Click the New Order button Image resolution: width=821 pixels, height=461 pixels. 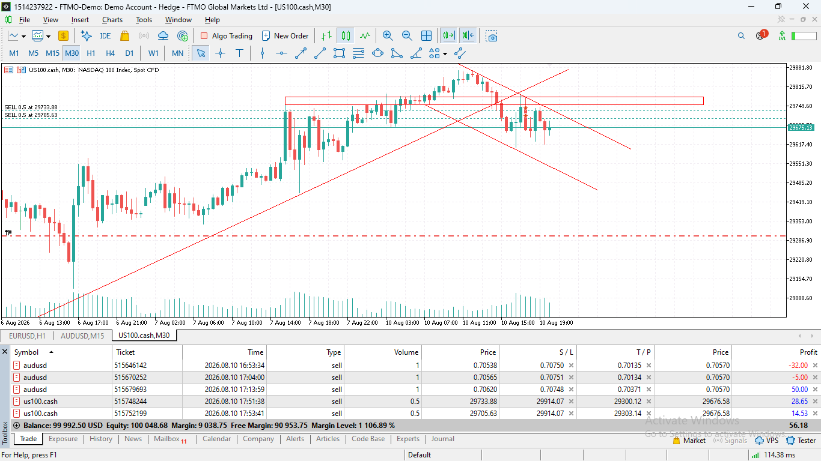point(285,36)
